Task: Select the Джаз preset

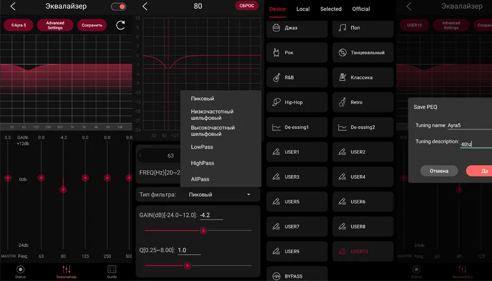Action: pos(297,28)
